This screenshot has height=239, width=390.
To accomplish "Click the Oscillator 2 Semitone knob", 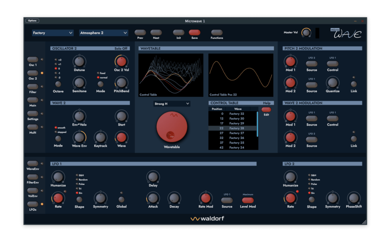I will tap(79, 83).
